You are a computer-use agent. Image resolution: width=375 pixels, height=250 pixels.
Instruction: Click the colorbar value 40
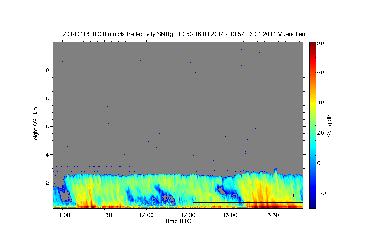pyautogui.click(x=320, y=103)
